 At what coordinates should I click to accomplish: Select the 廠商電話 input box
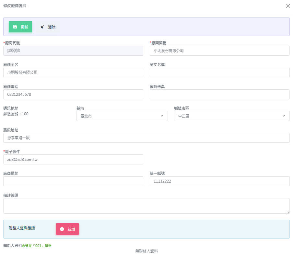tap(73, 94)
